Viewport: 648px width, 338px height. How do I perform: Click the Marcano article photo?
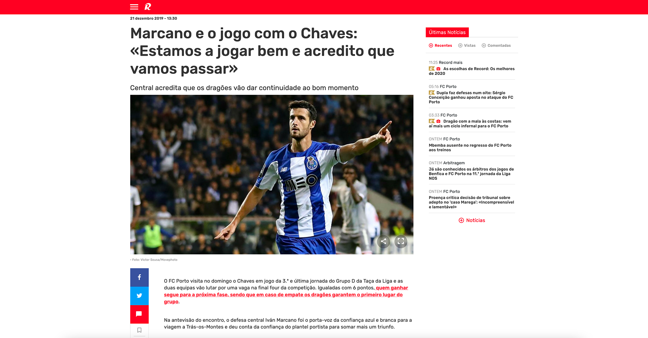(x=272, y=174)
